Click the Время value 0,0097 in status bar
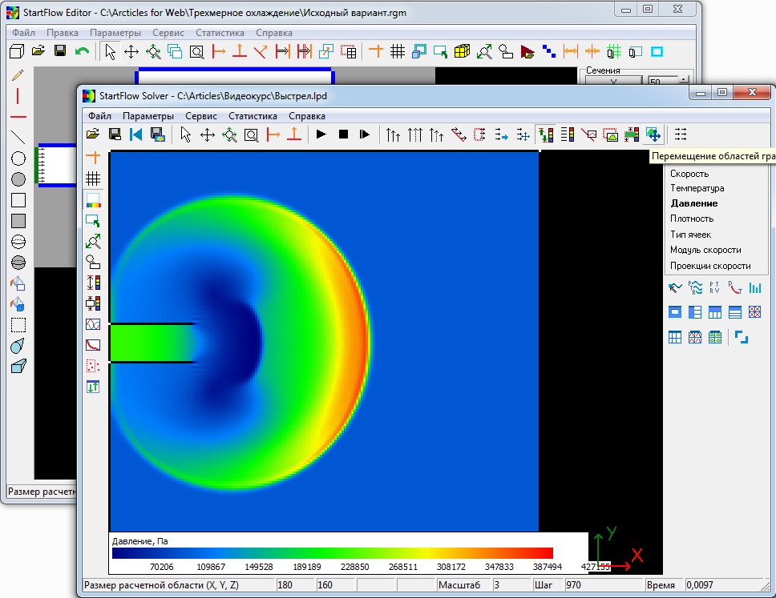Screen dimensions: 776x598 point(724,585)
